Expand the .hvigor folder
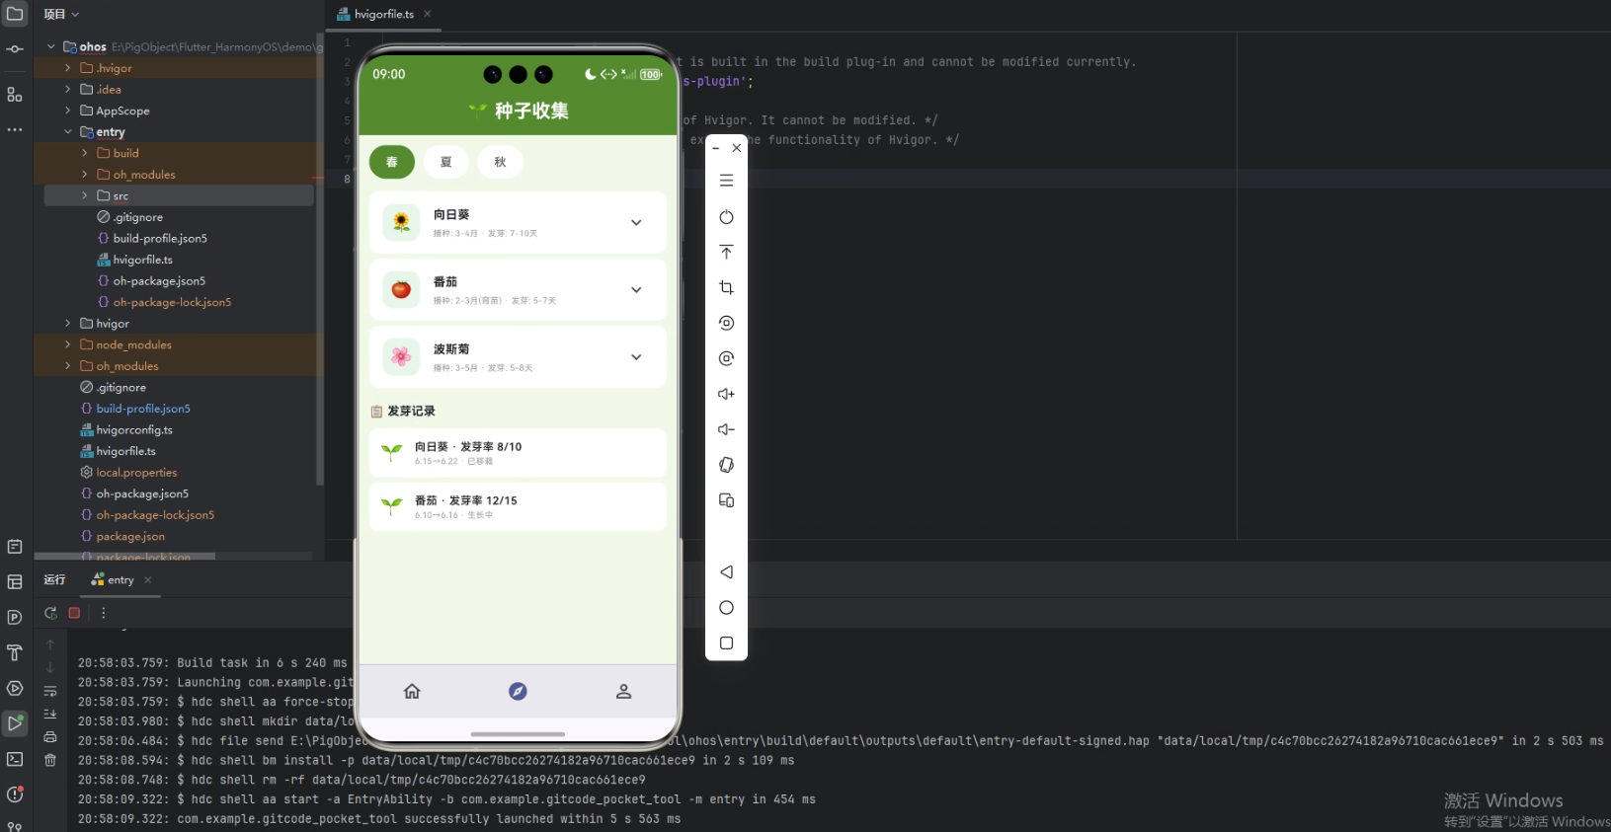The height and width of the screenshot is (832, 1611). [x=67, y=68]
